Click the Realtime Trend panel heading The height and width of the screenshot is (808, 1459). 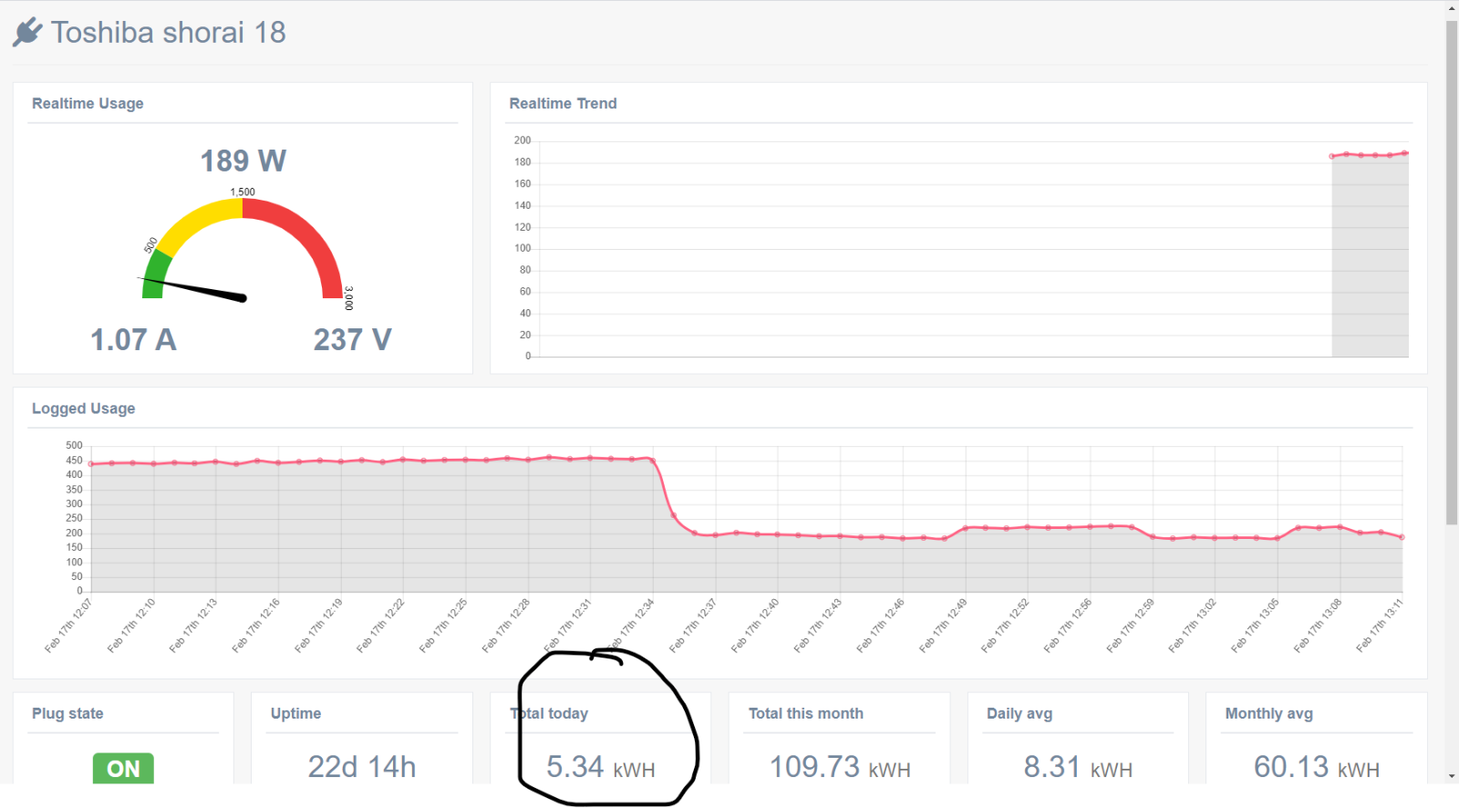point(563,103)
